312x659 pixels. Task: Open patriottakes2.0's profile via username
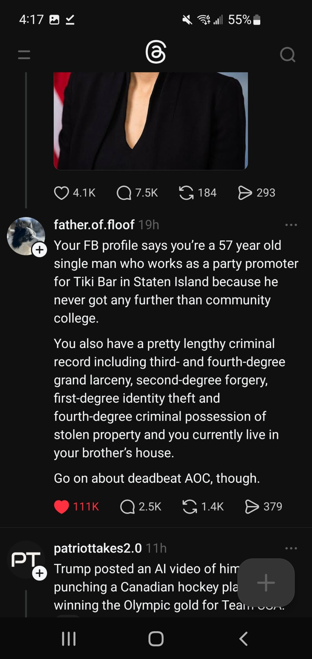point(98,548)
